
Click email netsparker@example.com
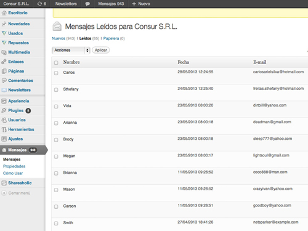coord(275,222)
